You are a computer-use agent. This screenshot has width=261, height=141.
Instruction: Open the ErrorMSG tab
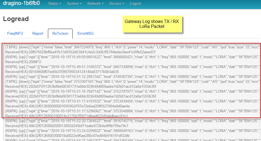point(85,33)
